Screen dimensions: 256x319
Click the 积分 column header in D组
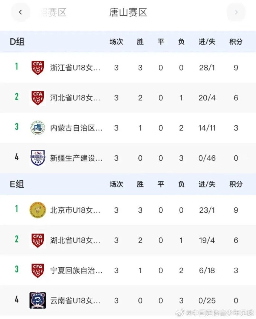[x=236, y=42]
